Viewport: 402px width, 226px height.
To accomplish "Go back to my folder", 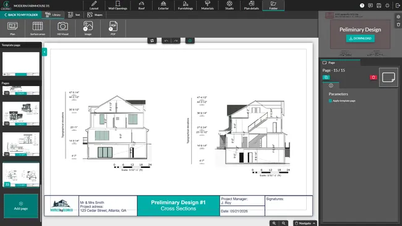I will coord(21,15).
